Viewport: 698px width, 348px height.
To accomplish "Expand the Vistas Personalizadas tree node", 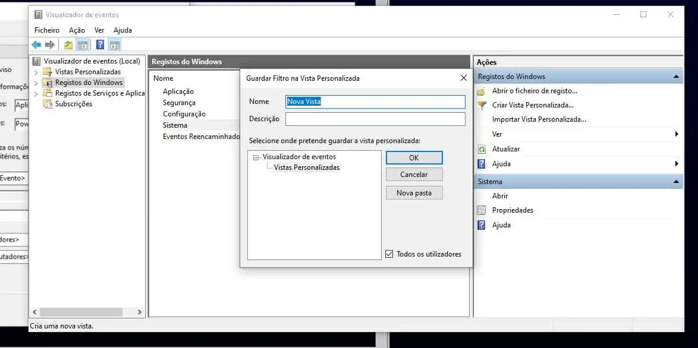I will pyautogui.click(x=36, y=72).
